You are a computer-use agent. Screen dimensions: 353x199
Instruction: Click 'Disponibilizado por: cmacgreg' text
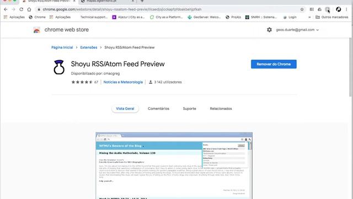[x=95, y=74]
